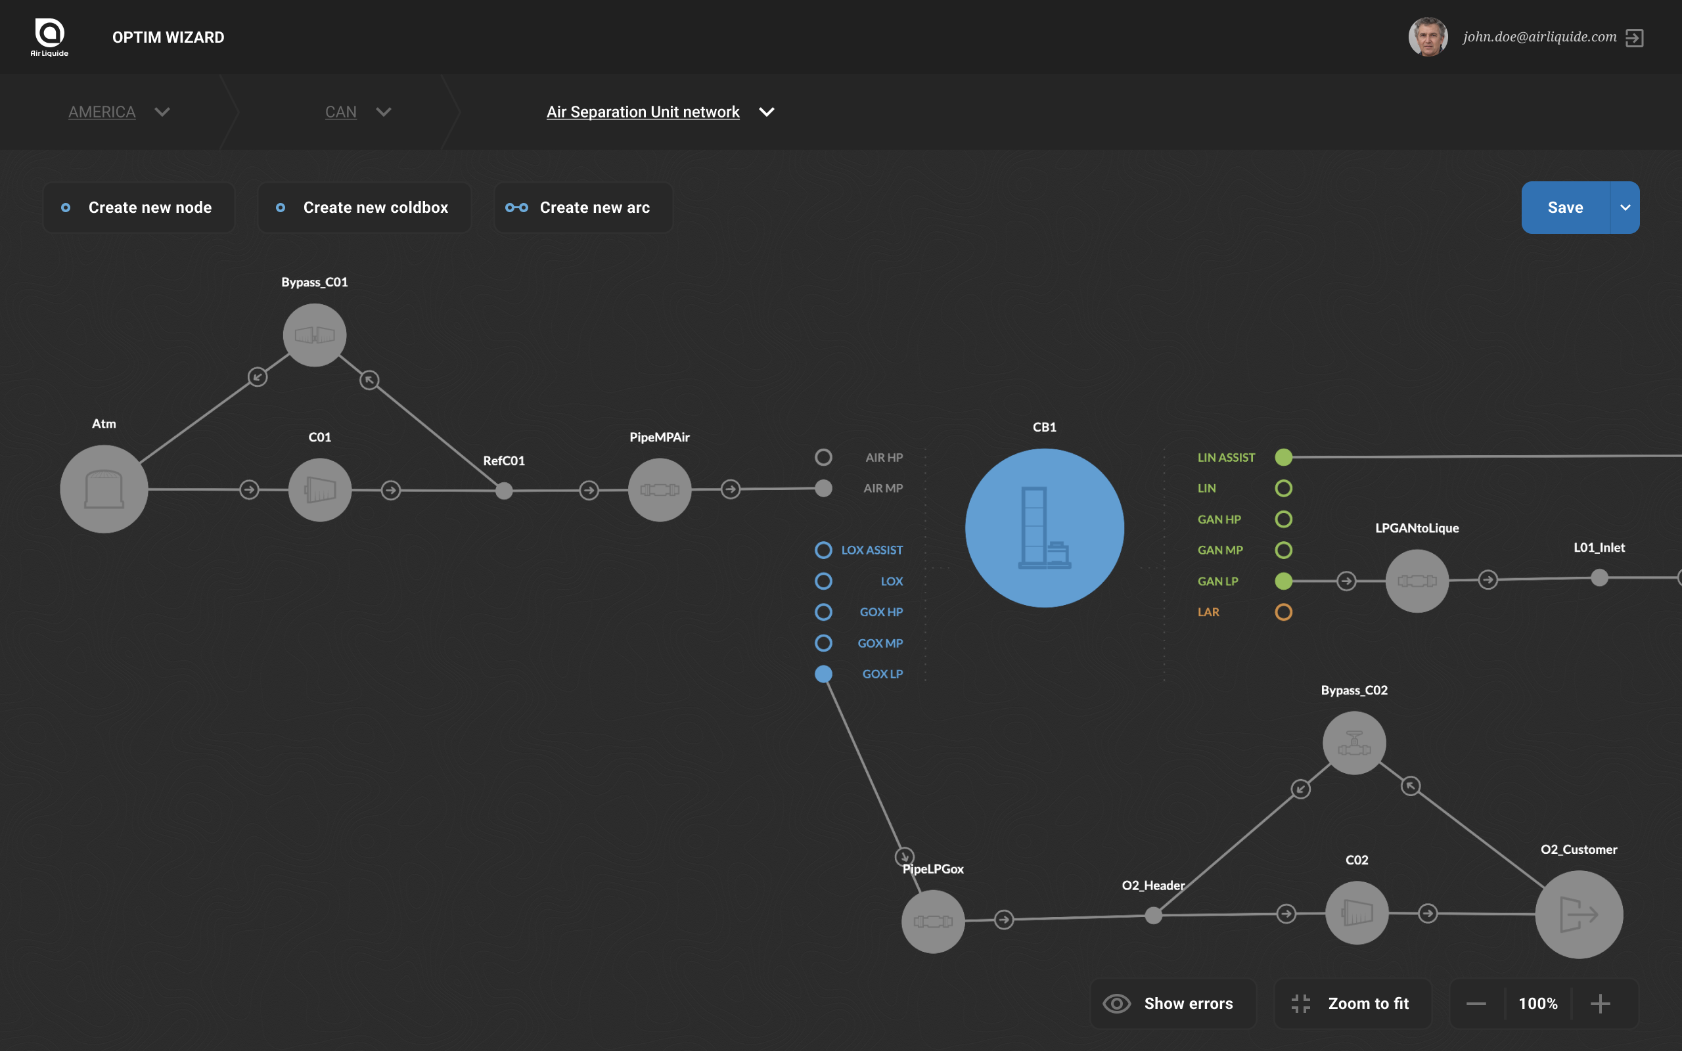The image size is (1682, 1051).
Task: Click arc arrow between C01 and RefC01
Action: click(391, 491)
